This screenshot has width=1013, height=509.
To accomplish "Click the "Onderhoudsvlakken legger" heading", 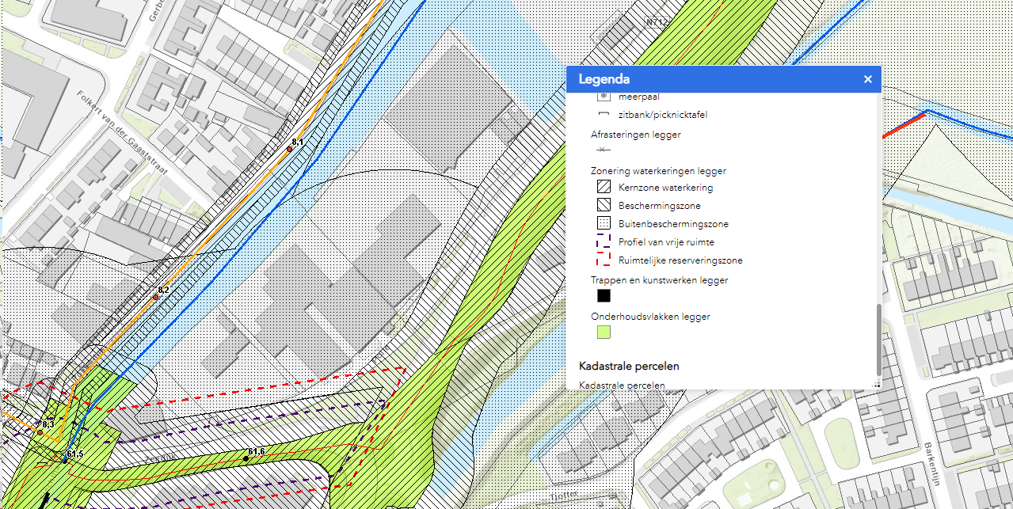I will pyautogui.click(x=650, y=317).
